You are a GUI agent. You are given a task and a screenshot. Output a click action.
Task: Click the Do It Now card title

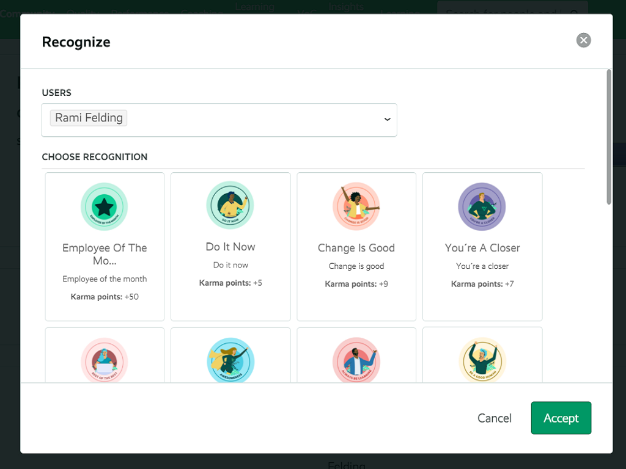pyautogui.click(x=230, y=247)
